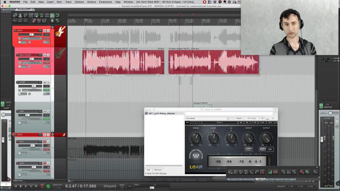Solo the BASS top track
The height and width of the screenshot is (191, 340).
(x=48, y=31)
